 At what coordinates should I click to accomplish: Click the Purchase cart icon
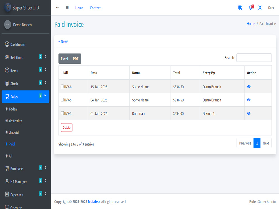(x=7, y=168)
